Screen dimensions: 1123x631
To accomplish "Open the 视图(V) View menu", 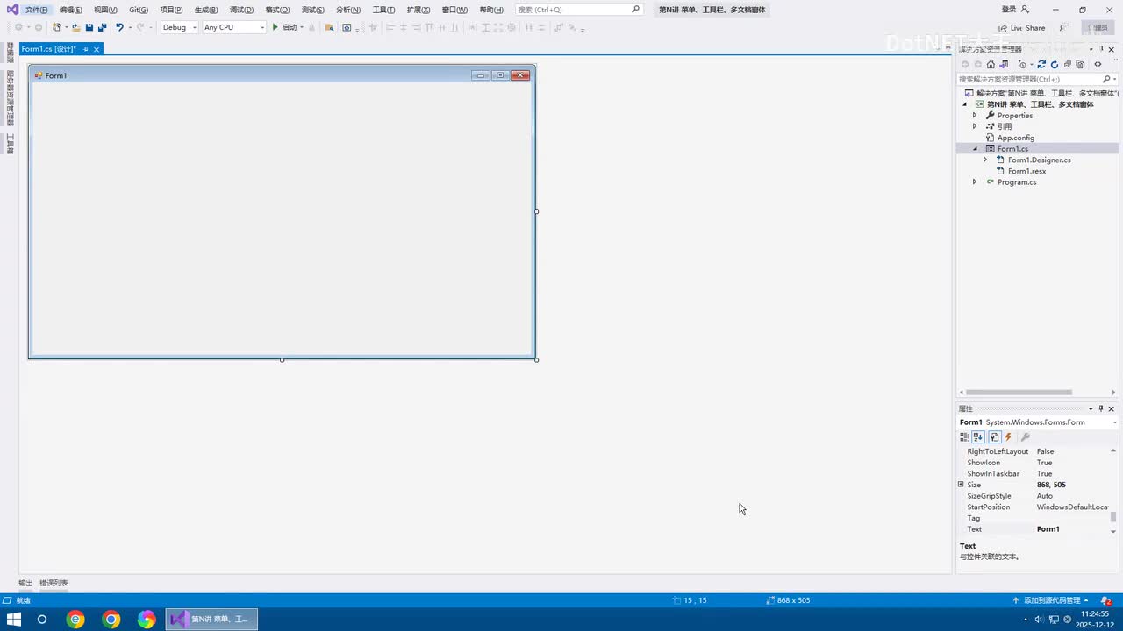I will point(105,10).
